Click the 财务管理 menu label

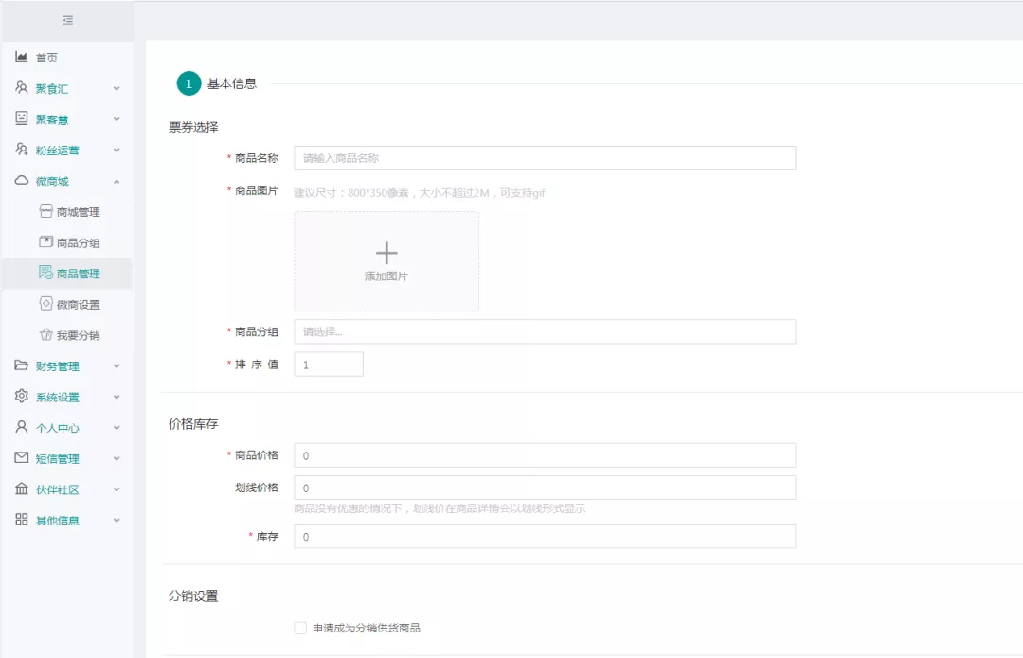[x=58, y=366]
